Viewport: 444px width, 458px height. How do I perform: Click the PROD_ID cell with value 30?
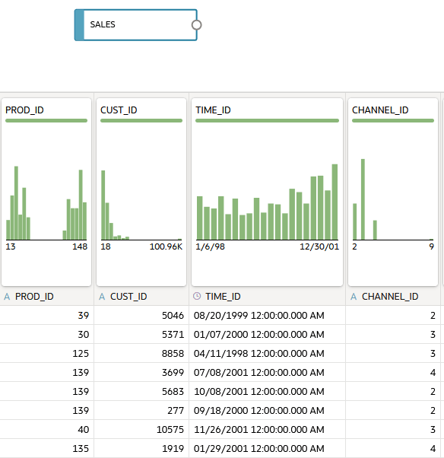pos(46,335)
